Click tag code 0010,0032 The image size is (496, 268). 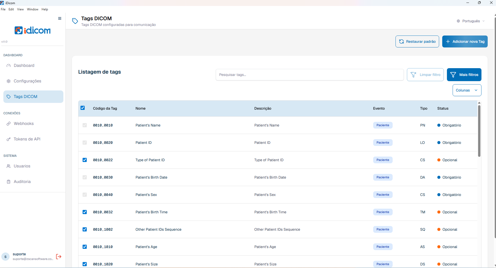click(103, 212)
